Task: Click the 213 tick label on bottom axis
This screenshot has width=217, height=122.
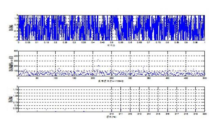Action: tap(139, 114)
